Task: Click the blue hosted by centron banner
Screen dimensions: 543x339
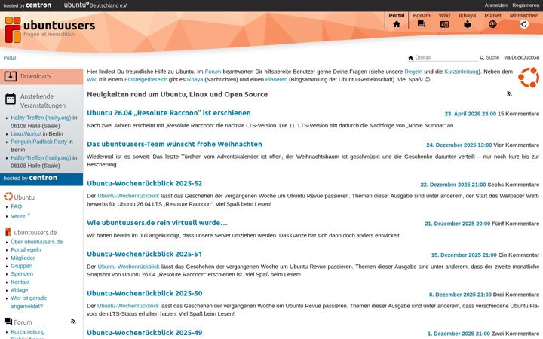Action: 41,178
